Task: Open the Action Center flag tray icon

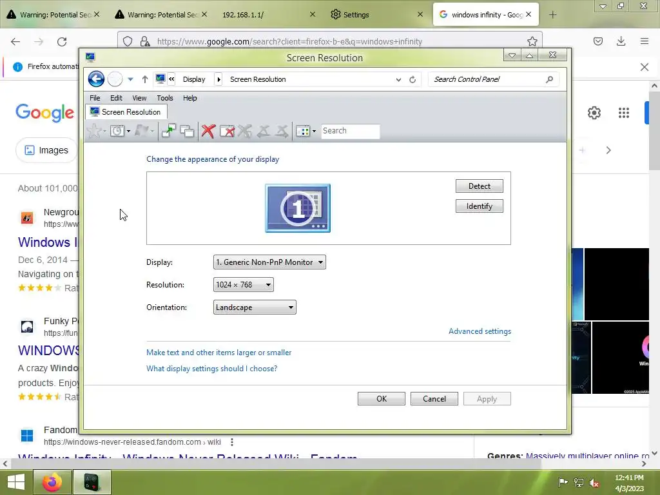Action: point(563,482)
